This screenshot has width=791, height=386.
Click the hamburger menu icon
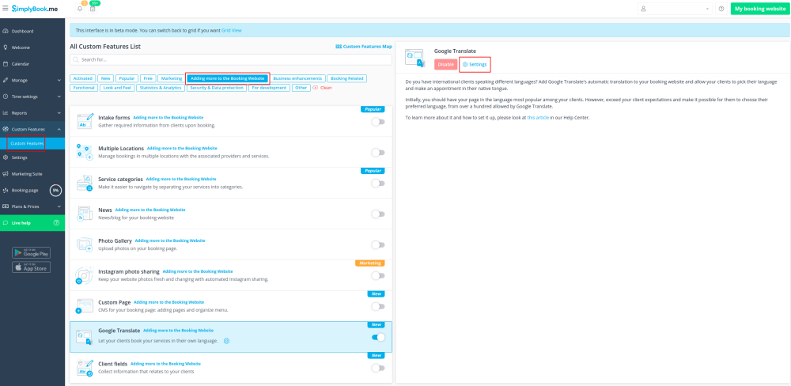coord(6,8)
